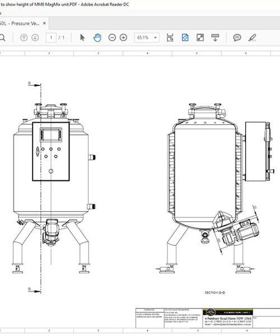Click the page number input field
Screen dimensions: 280x336
point(51,38)
